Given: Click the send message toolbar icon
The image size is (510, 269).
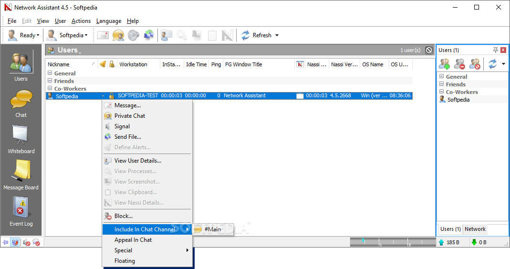Looking at the screenshot, I should click(x=103, y=35).
